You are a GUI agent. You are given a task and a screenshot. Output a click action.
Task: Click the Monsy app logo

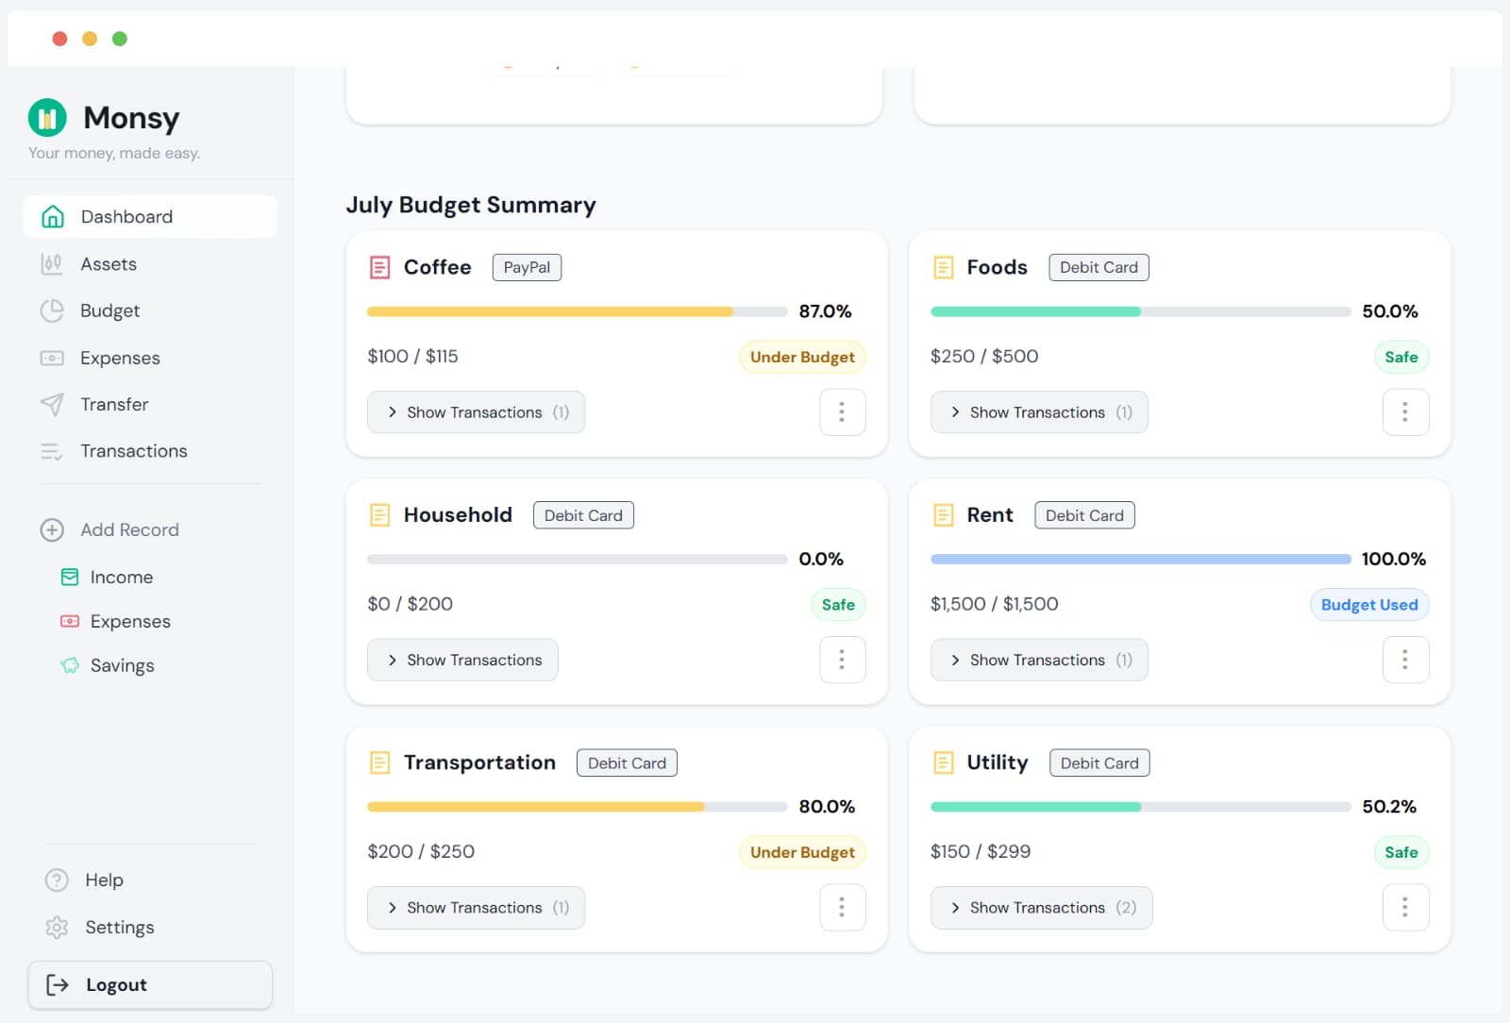(x=47, y=117)
